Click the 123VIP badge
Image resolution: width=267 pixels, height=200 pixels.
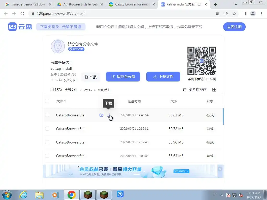76,49
